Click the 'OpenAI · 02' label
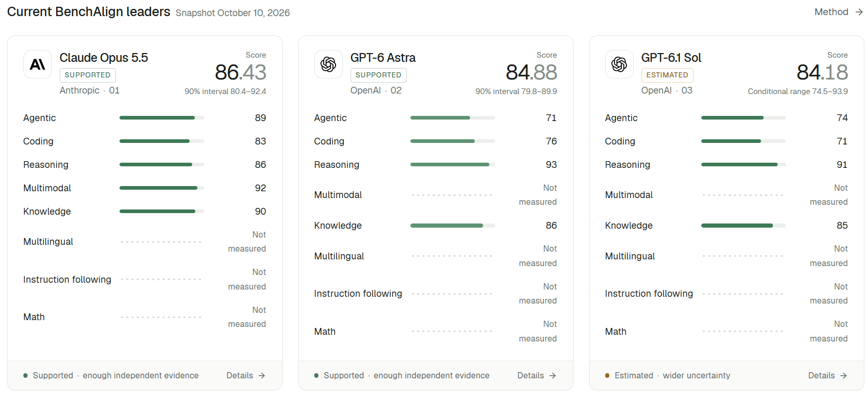Viewport: 868px width, 395px height. click(376, 90)
